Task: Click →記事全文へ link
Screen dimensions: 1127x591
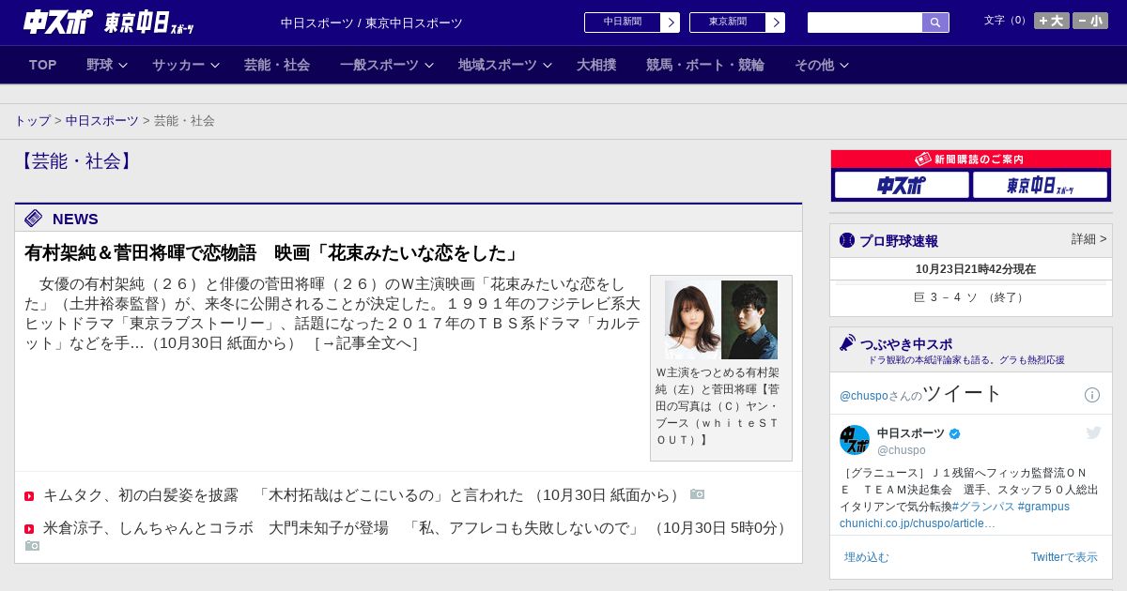Action: pyautogui.click(x=366, y=343)
